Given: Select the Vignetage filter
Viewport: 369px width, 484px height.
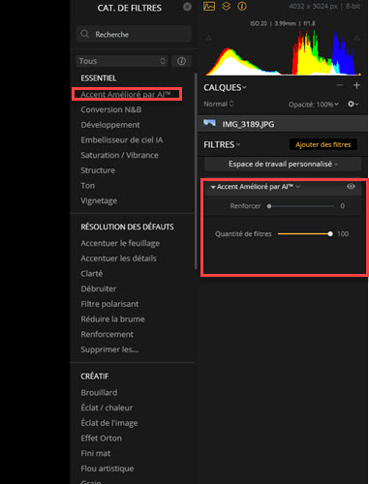Looking at the screenshot, I should pyautogui.click(x=99, y=200).
